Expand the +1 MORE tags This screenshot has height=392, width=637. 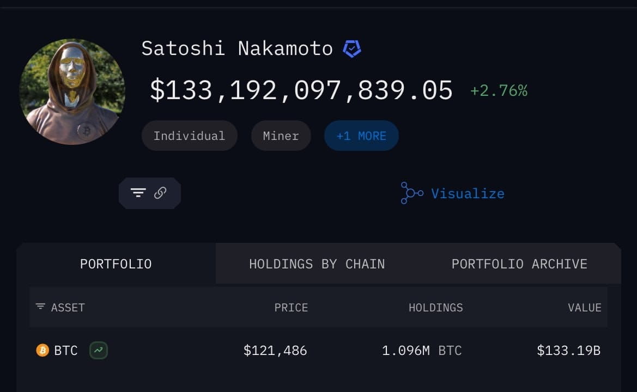pos(361,136)
